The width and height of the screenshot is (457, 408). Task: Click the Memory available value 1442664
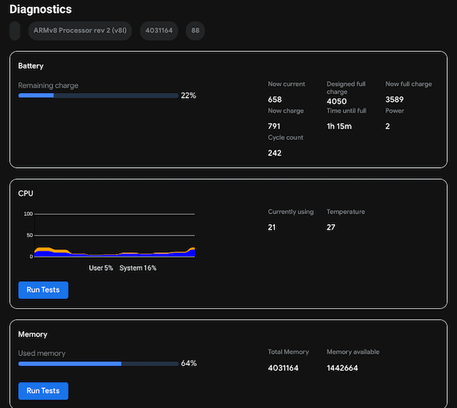[x=343, y=368]
